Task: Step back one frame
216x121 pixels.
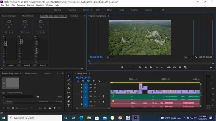Action: 145,67
